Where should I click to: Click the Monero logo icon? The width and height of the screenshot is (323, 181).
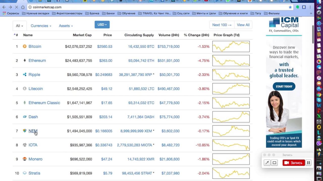[x=24, y=159]
